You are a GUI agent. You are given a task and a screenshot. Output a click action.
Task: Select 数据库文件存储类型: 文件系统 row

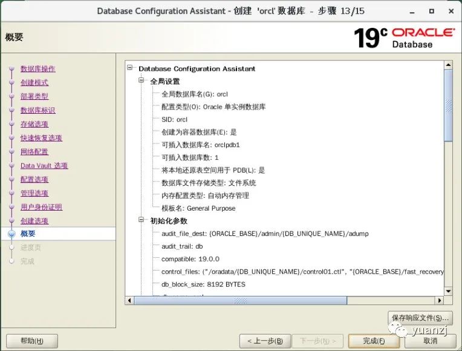(209, 183)
